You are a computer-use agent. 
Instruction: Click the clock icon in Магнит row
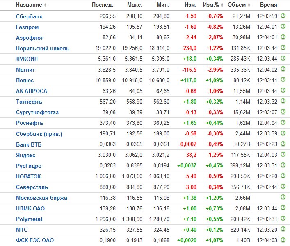pos(283,69)
